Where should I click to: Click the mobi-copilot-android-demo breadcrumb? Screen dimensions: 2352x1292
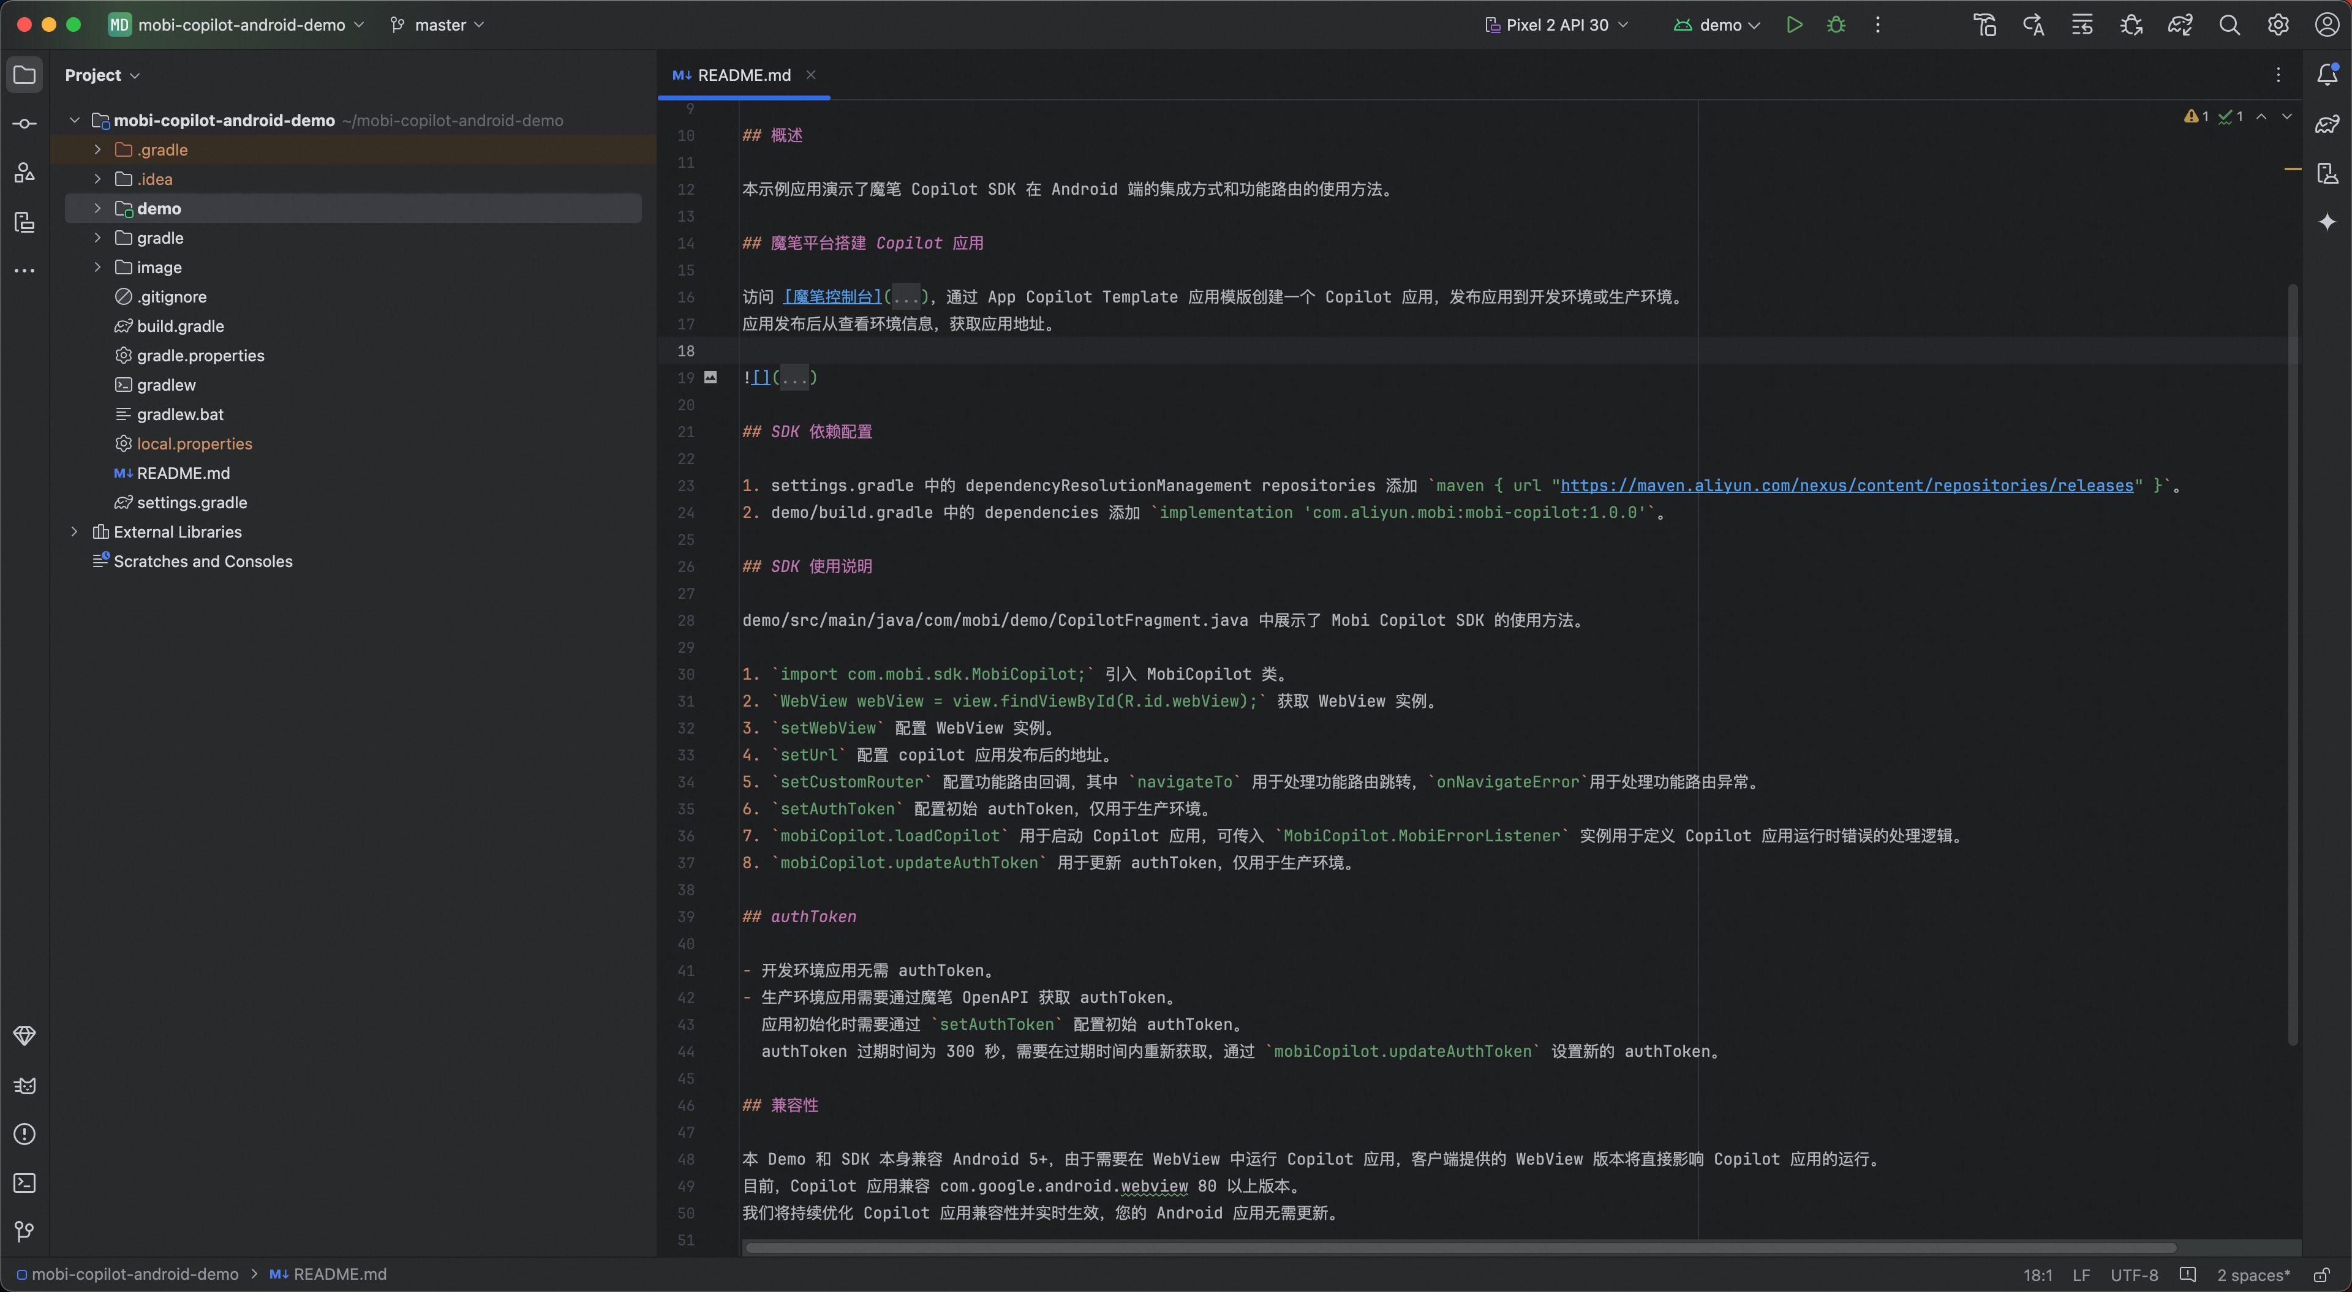[x=127, y=1275]
